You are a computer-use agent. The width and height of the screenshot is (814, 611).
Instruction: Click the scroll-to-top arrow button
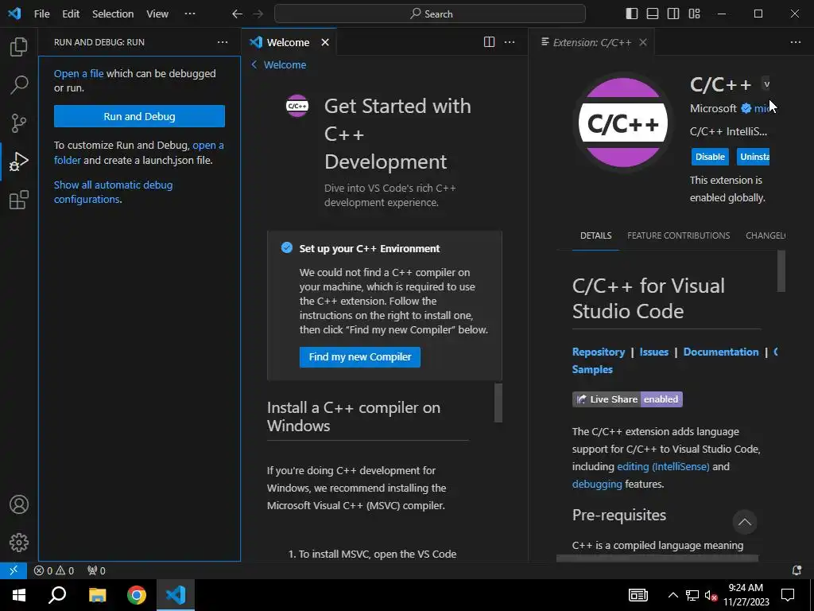pos(744,522)
